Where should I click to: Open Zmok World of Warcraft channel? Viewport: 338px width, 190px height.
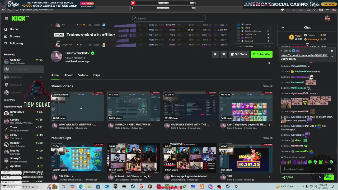(23, 129)
